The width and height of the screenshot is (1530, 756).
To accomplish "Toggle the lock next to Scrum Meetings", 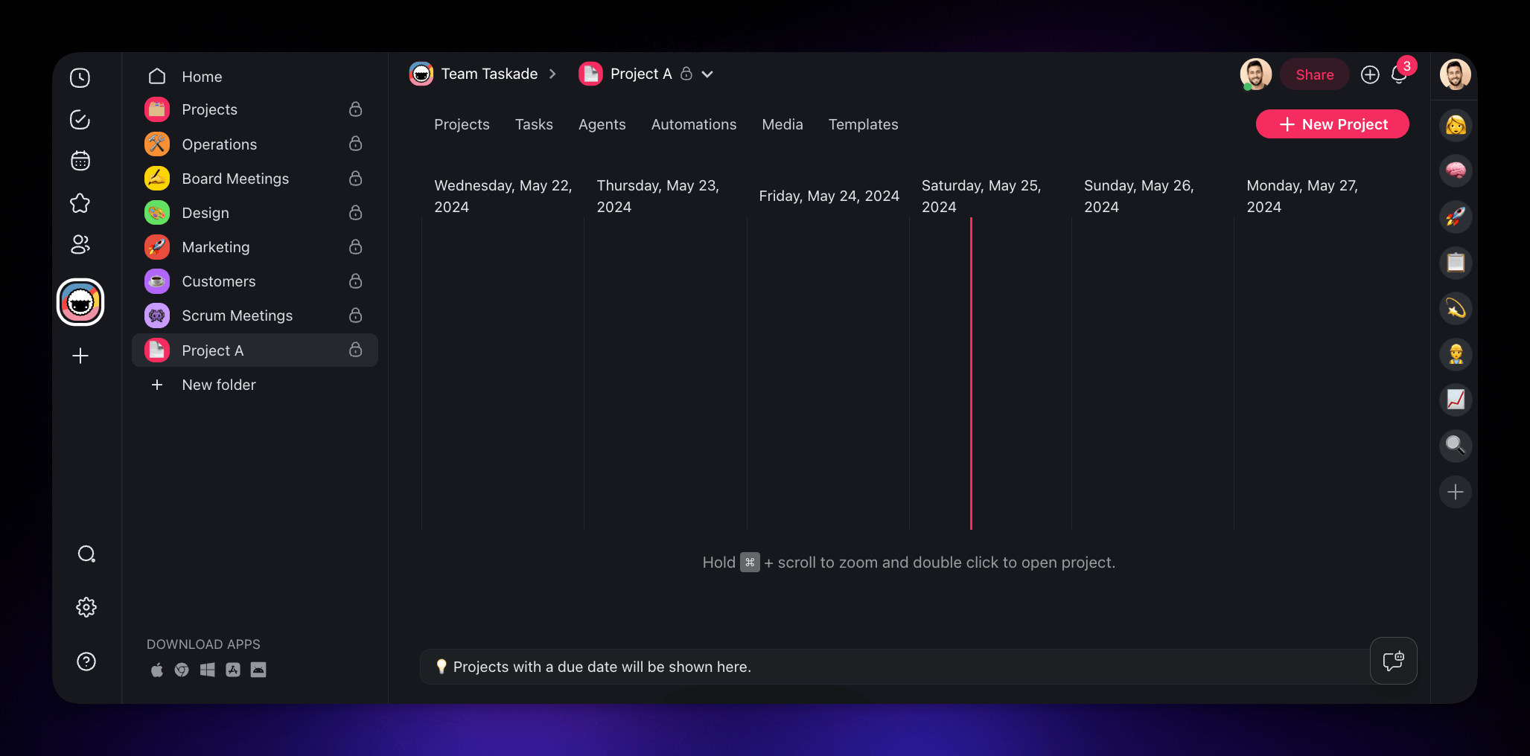I will coord(356,315).
